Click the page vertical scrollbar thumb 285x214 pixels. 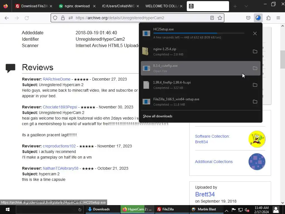point(283,59)
